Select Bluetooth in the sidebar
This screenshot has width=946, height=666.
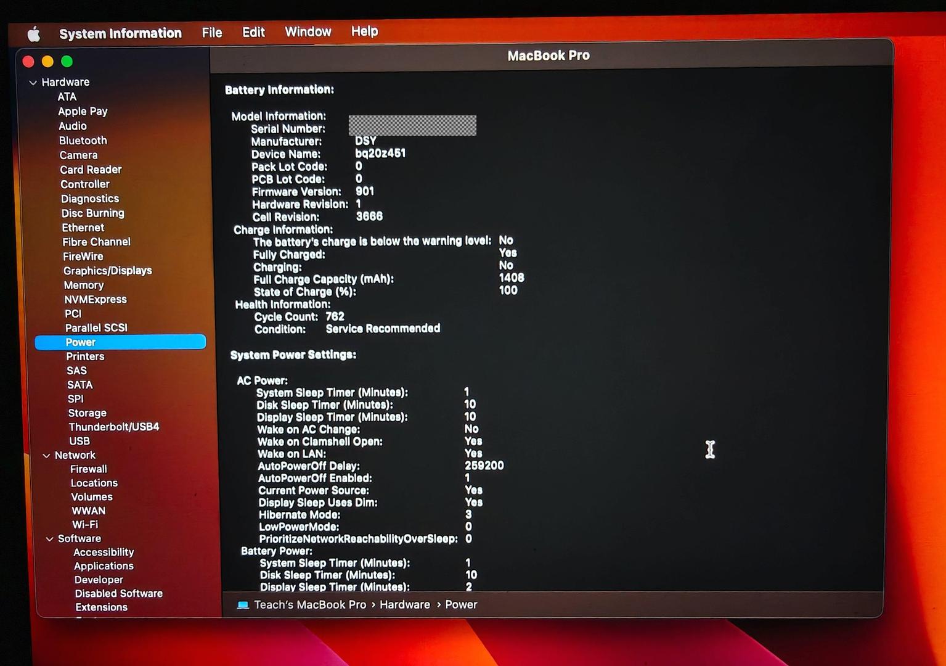point(83,141)
